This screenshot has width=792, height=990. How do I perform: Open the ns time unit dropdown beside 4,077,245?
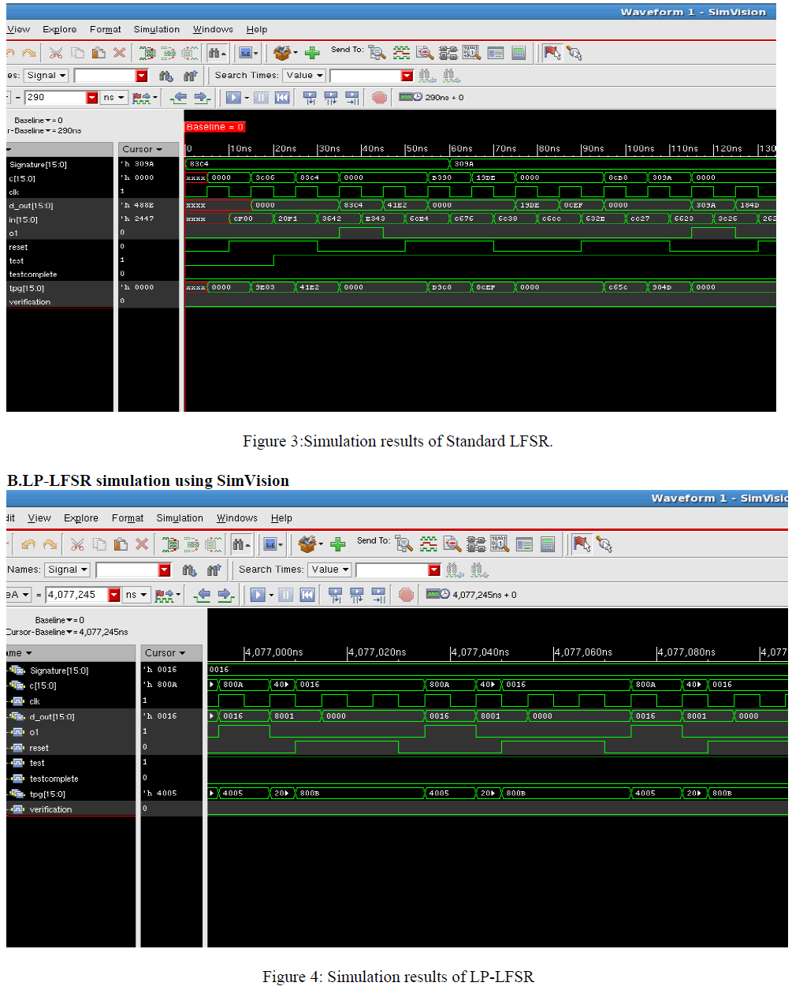click(x=136, y=595)
